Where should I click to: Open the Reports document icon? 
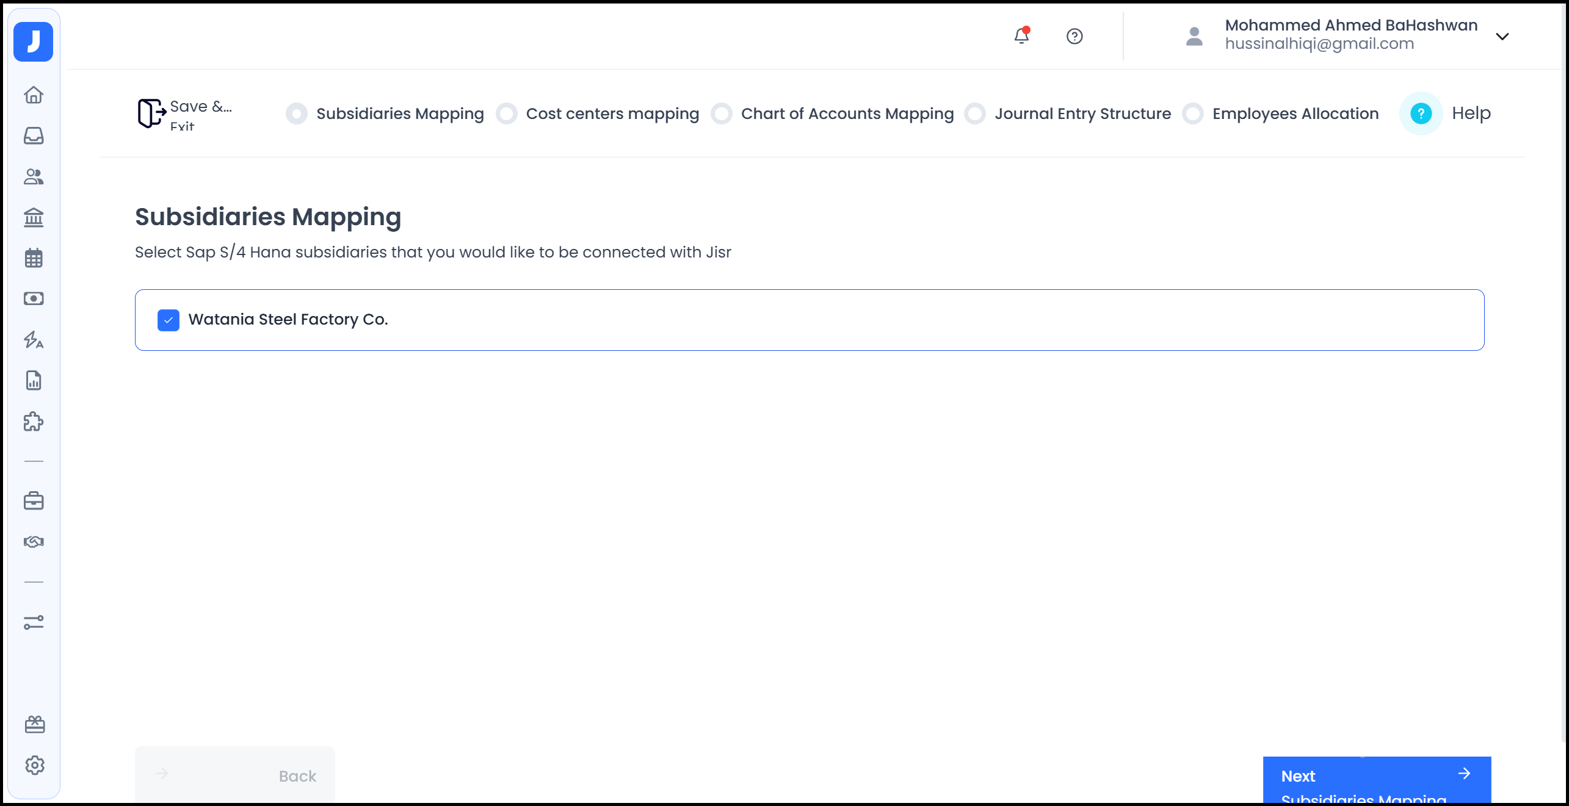coord(34,380)
